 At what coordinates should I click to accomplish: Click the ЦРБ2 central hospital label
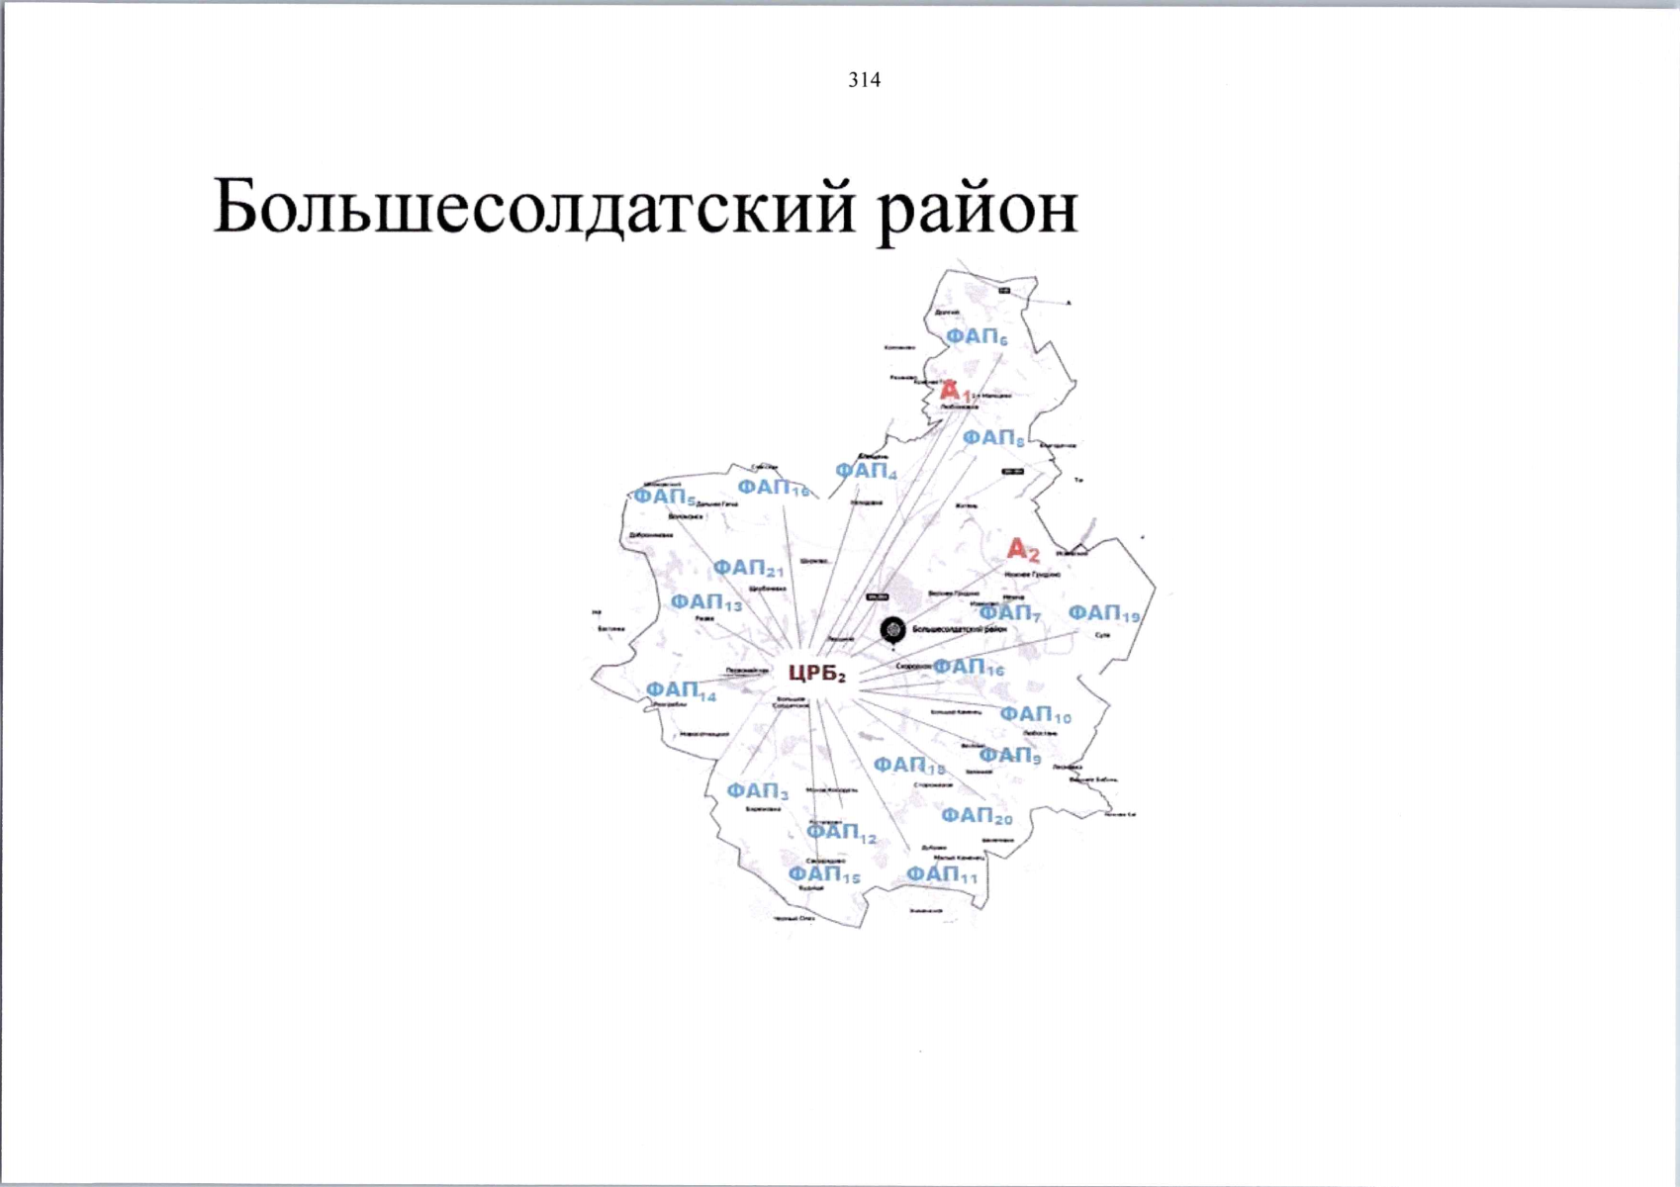[x=817, y=674]
